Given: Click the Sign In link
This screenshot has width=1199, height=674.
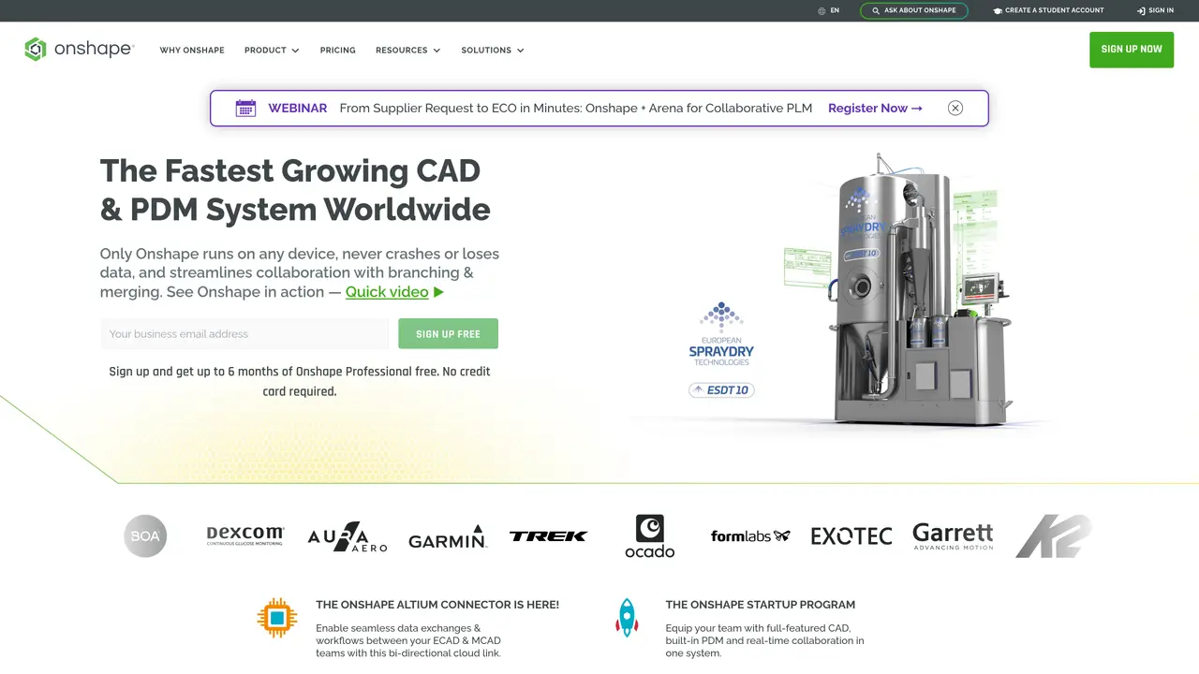Looking at the screenshot, I should click(x=1155, y=10).
